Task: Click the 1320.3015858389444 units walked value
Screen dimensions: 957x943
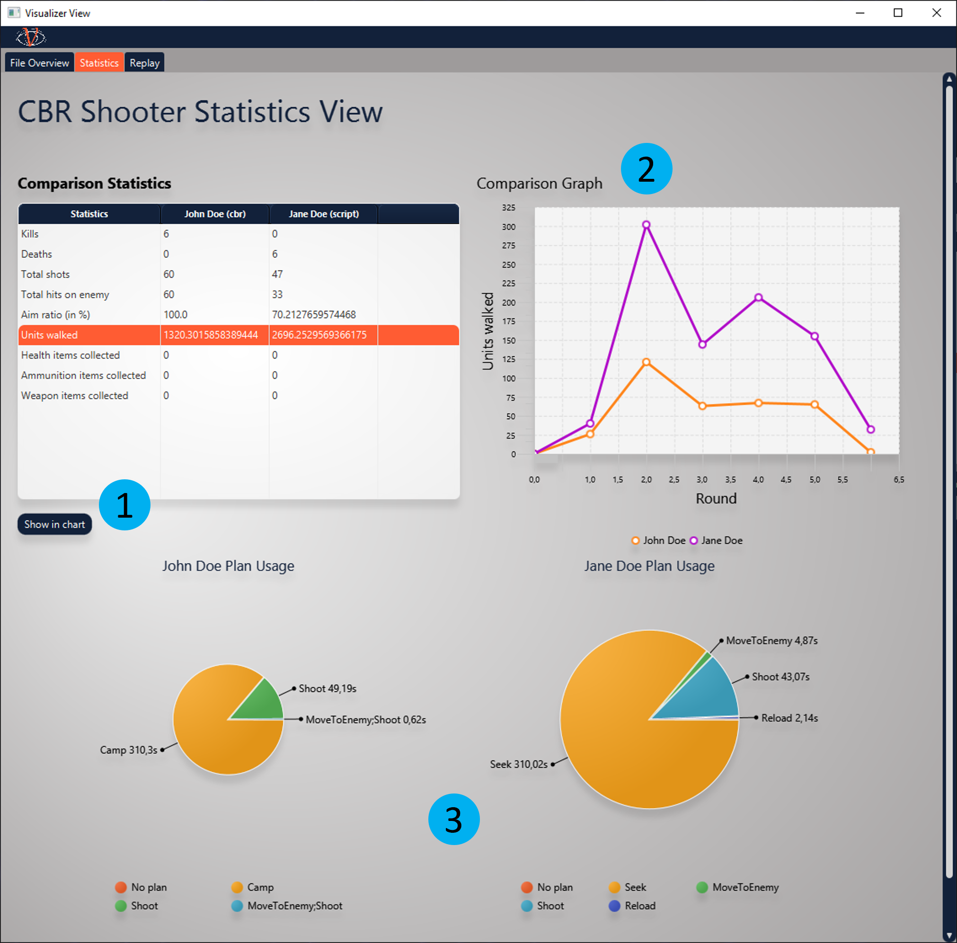Action: pos(211,335)
